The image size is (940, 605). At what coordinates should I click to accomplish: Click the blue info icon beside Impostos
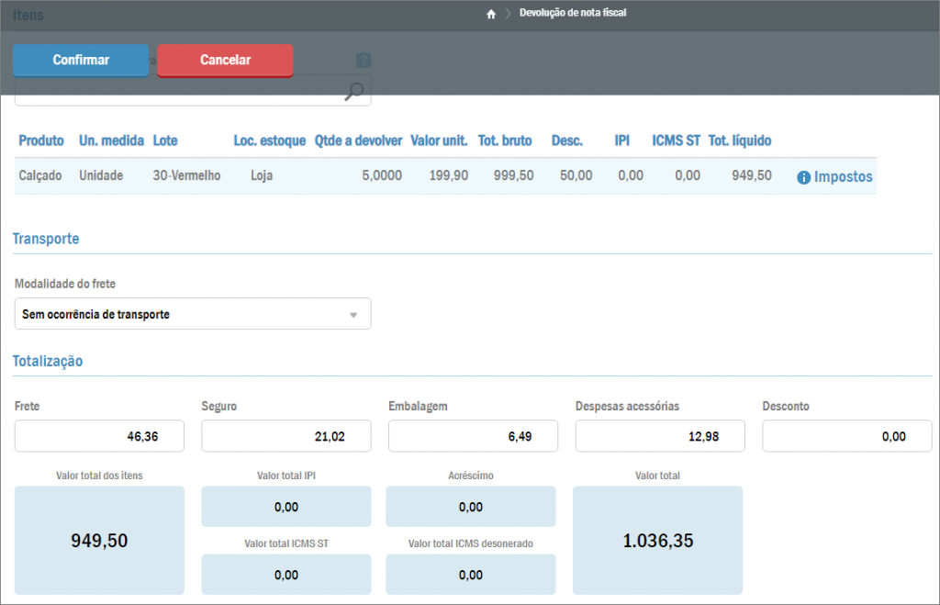point(803,177)
